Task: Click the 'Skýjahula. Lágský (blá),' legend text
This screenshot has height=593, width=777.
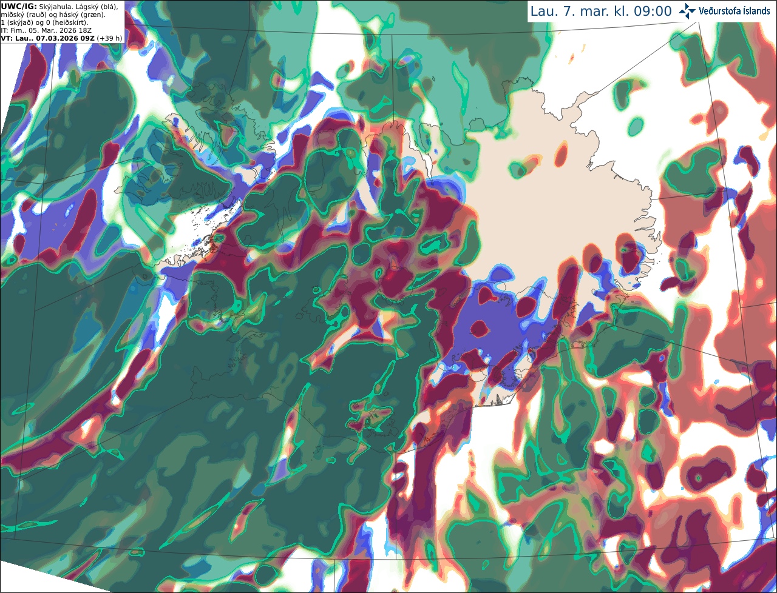Action: point(78,7)
